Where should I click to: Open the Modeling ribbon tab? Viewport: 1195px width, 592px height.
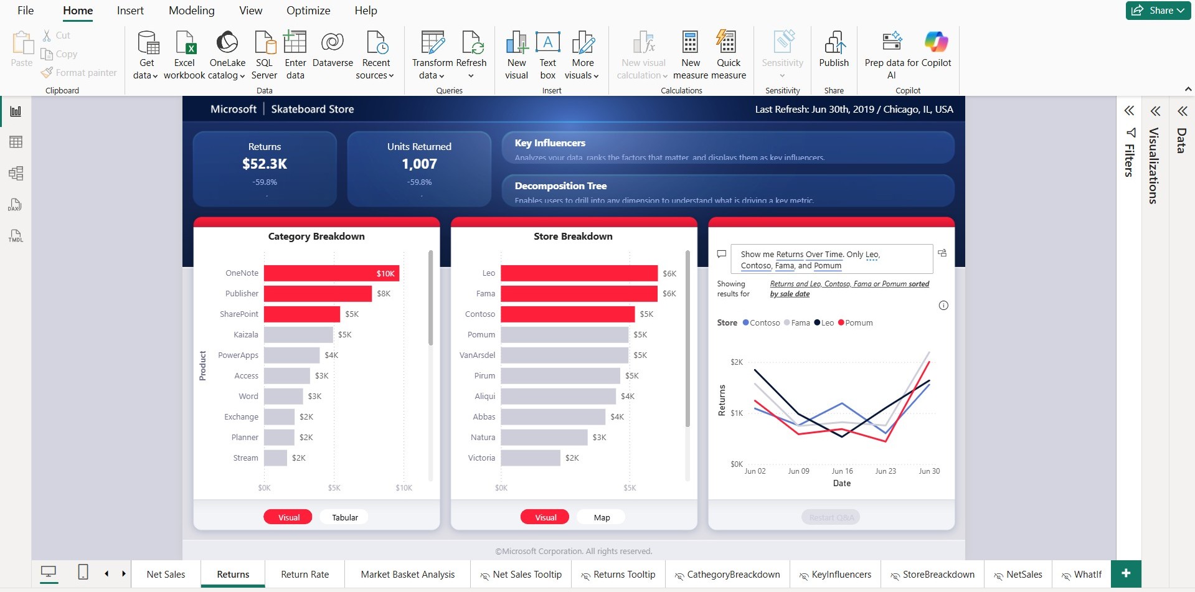click(x=191, y=11)
